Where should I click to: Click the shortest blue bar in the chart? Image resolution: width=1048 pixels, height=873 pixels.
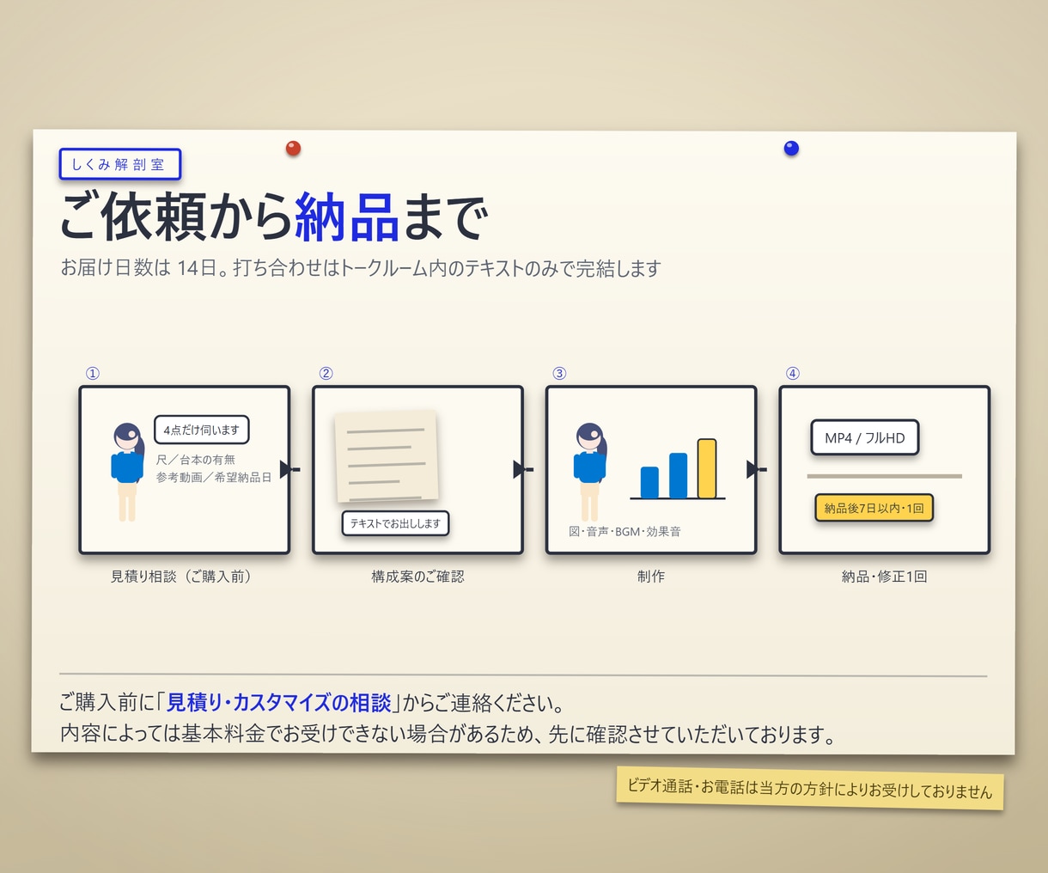click(x=649, y=482)
